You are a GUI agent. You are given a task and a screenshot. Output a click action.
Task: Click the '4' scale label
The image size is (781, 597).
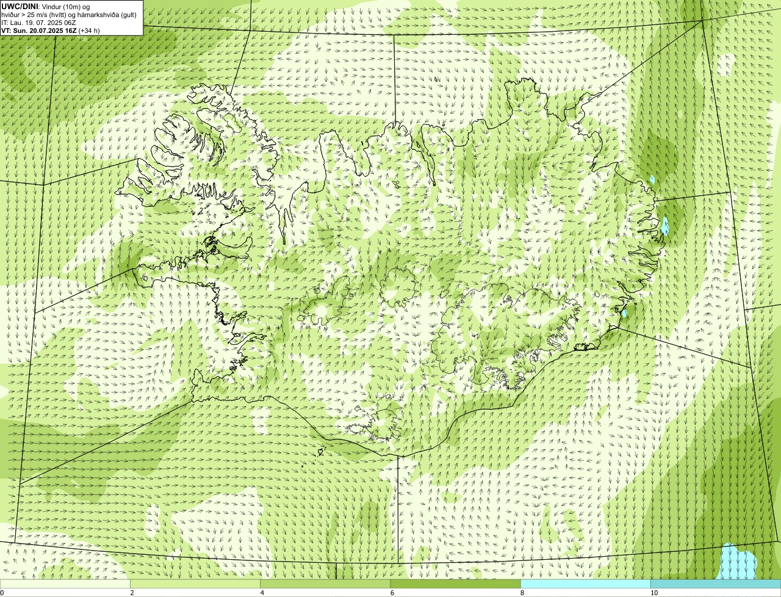pos(262,593)
